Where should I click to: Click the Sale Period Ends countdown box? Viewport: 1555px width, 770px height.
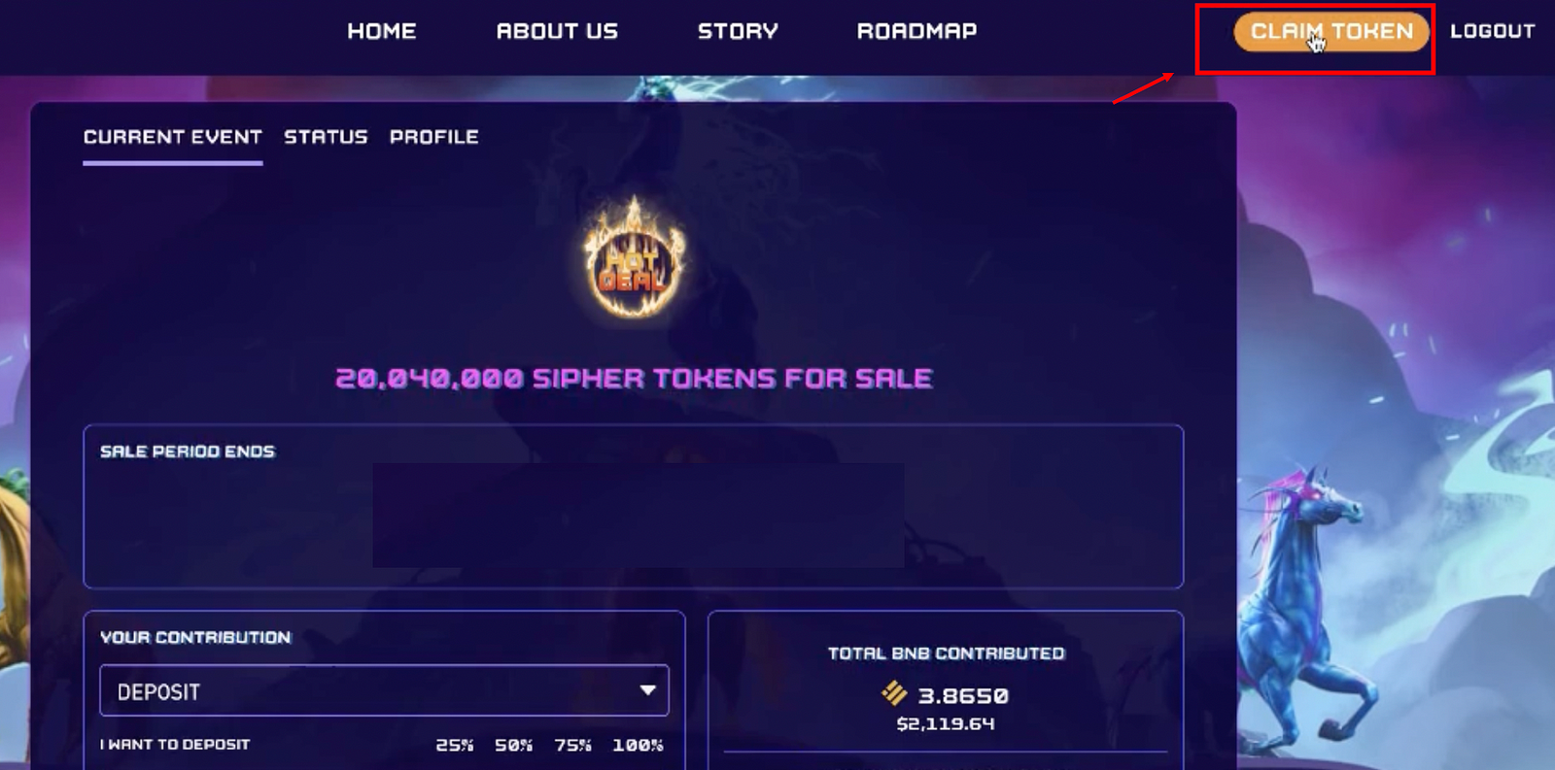pyautogui.click(x=634, y=507)
